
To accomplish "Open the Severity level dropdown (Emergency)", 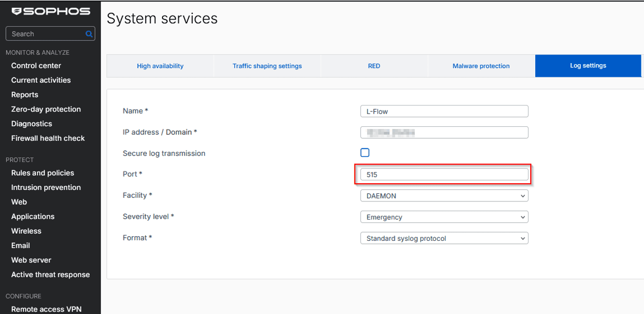I will 444,217.
